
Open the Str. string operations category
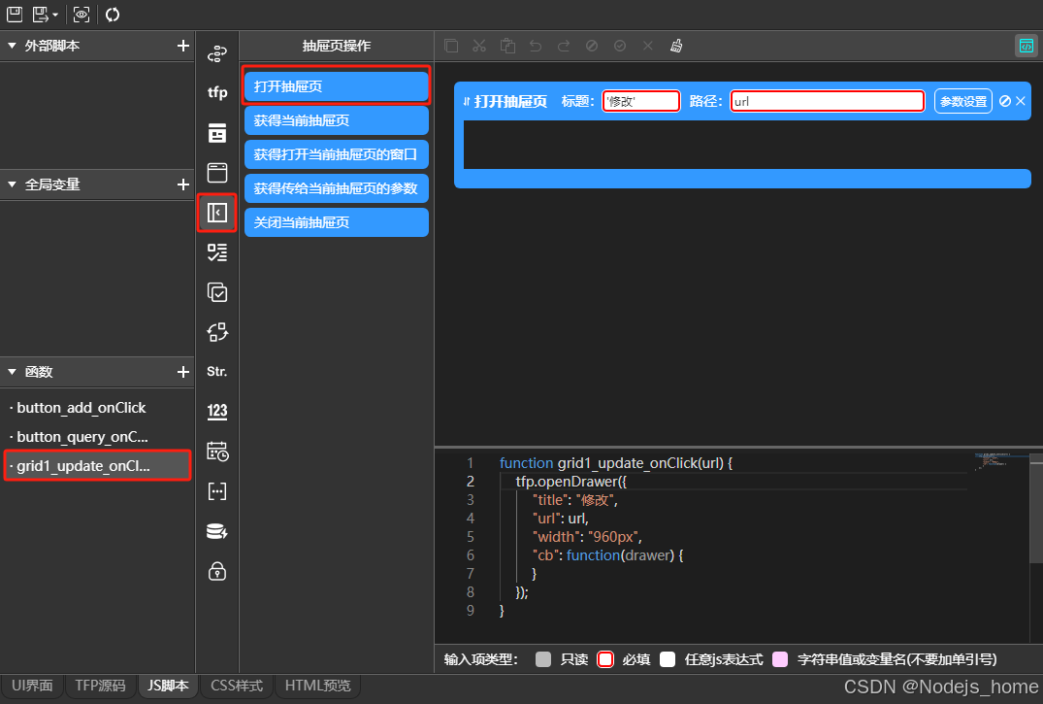(x=217, y=372)
